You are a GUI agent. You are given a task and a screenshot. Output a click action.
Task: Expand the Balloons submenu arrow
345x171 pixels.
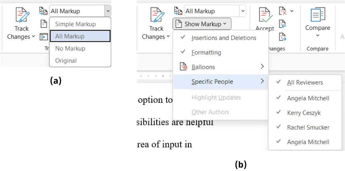(262, 67)
